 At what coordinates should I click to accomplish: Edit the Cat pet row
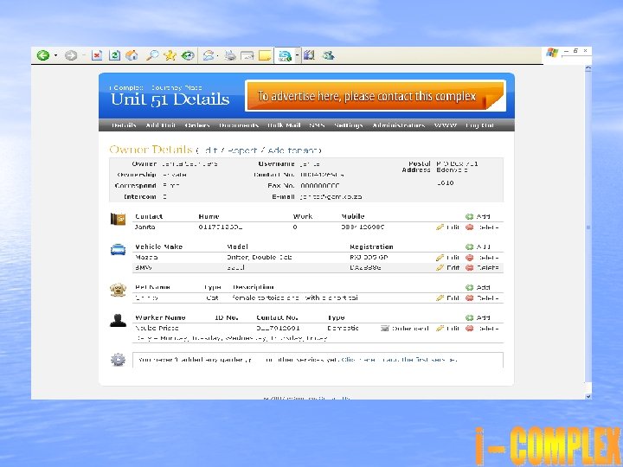[448, 297]
